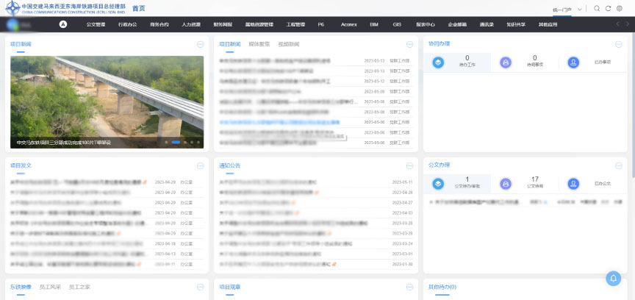This screenshot has width=635, height=300.
Task: Click the 已办公文 person icon
Action: [x=573, y=183]
